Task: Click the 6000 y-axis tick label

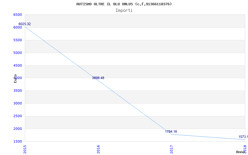Action: 18,27
